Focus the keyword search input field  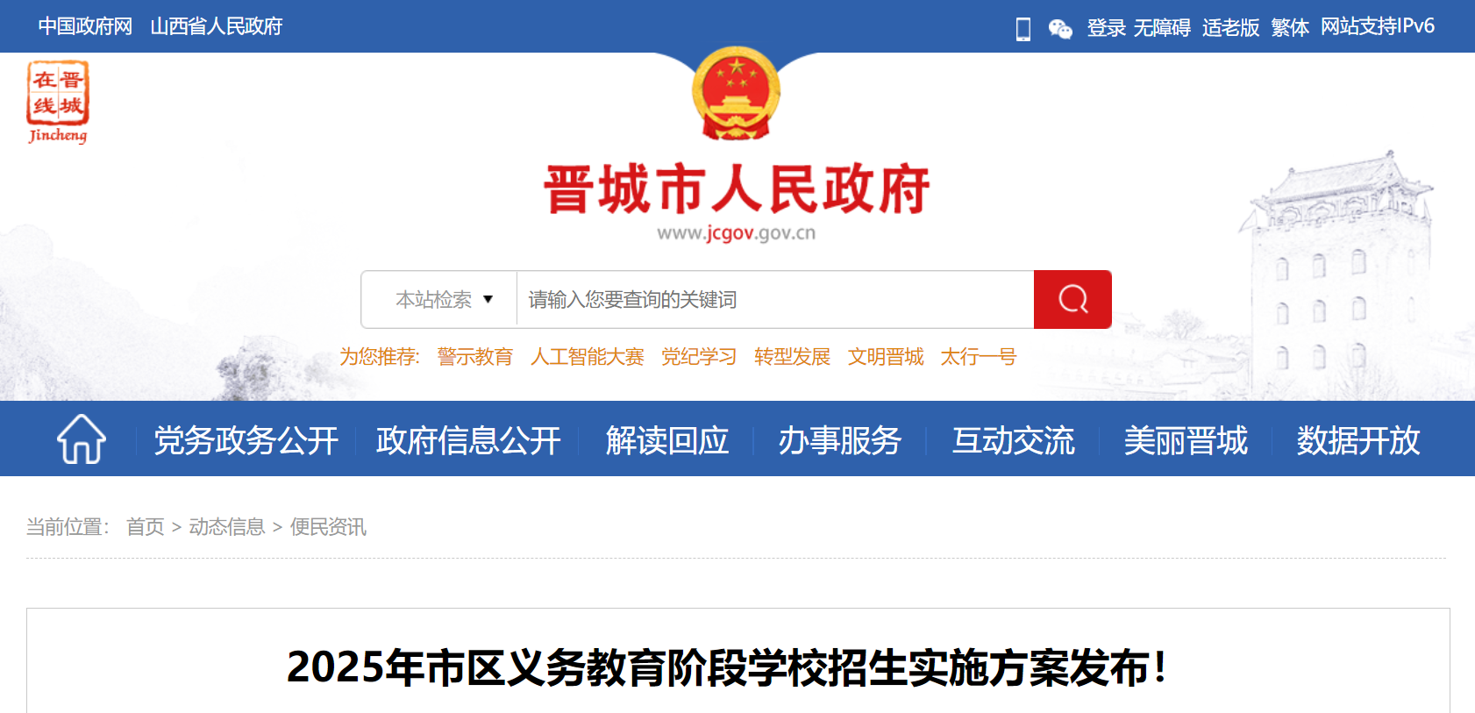point(775,300)
